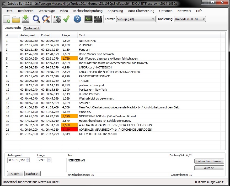Click the orange Länge cell 1,759
Viewport: 230px width, 186px height.
click(69, 59)
